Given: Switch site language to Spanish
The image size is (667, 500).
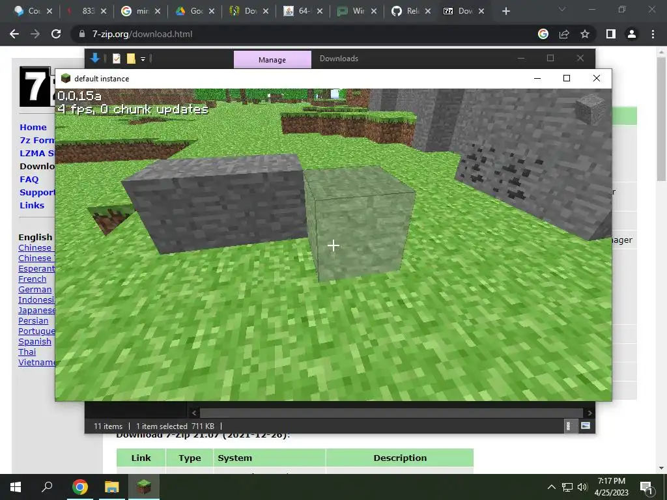Looking at the screenshot, I should pos(35,341).
